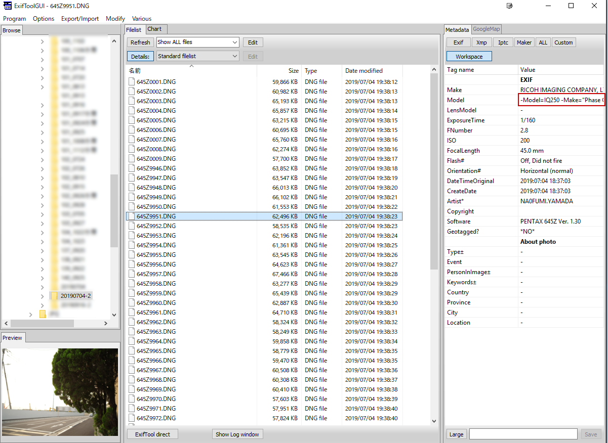Toggle the Workspace metadata view button

(469, 57)
